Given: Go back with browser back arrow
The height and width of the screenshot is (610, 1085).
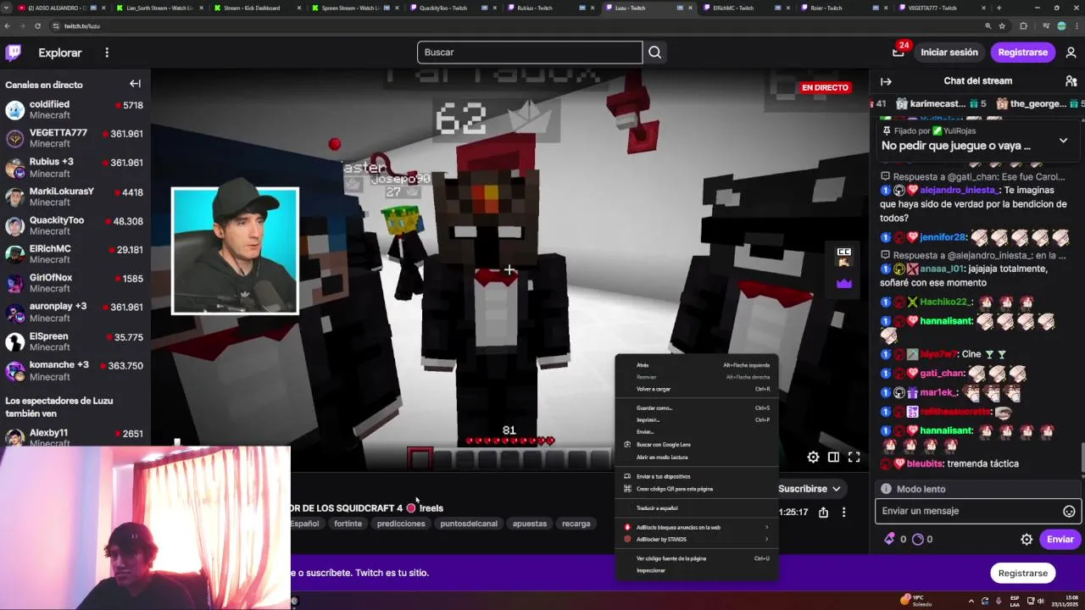Looking at the screenshot, I should [x=8, y=26].
